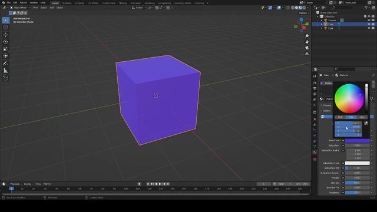Hide Collection in viewport via eye icon
The image size is (377, 212).
[x=369, y=16]
